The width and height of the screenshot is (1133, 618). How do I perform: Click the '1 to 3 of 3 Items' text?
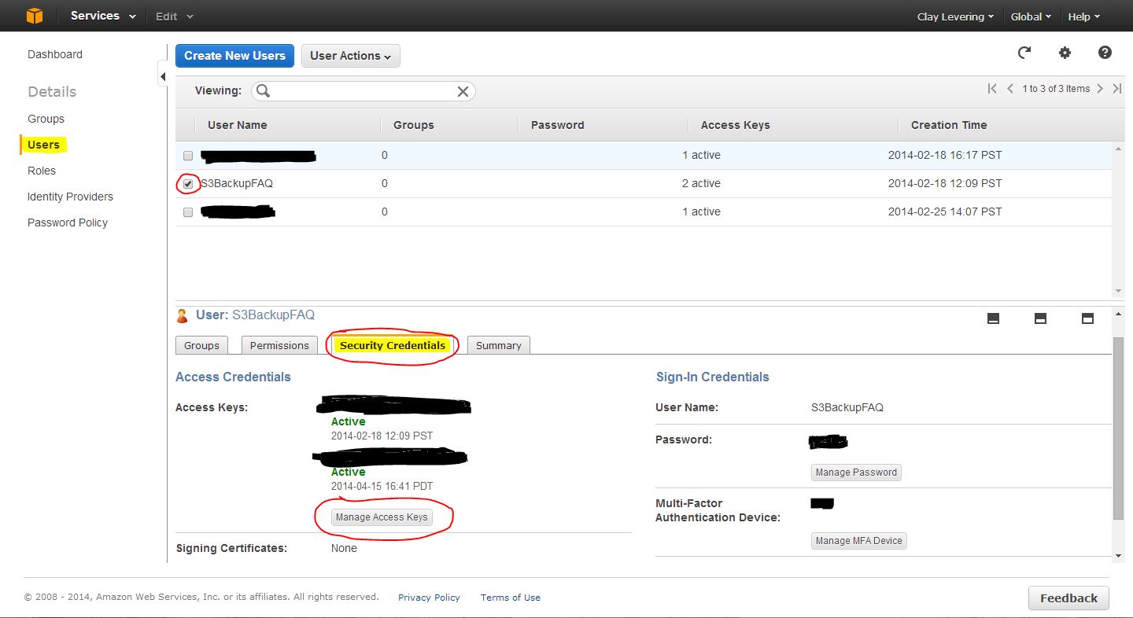[x=1056, y=89]
